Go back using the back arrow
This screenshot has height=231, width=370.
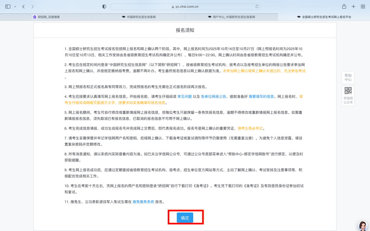pyautogui.click(x=23, y=7)
